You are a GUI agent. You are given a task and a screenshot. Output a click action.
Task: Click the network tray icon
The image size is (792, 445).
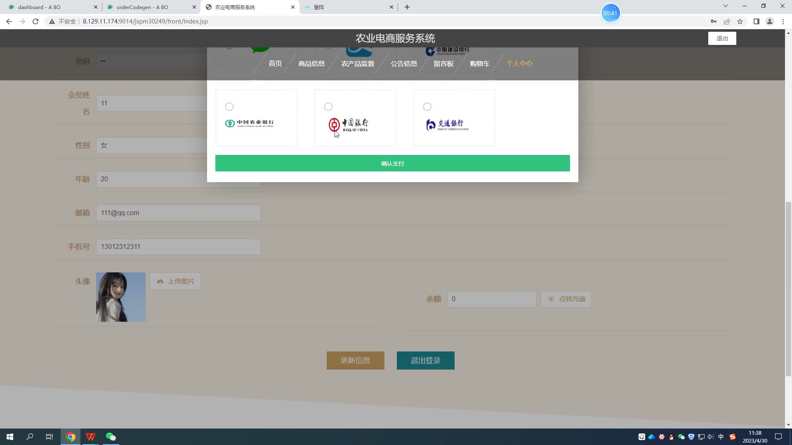(x=701, y=437)
